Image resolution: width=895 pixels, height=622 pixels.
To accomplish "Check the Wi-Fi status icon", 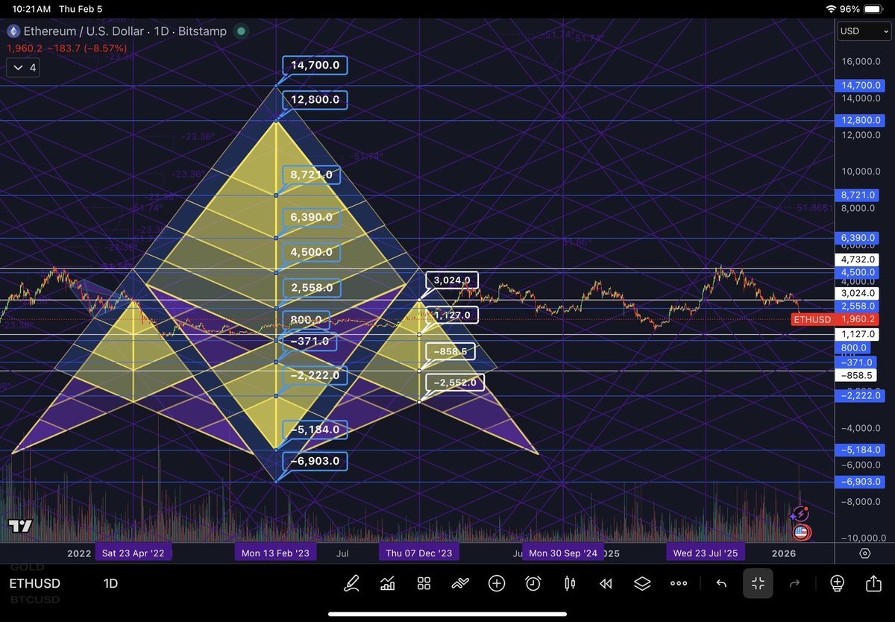I will pyautogui.click(x=832, y=8).
